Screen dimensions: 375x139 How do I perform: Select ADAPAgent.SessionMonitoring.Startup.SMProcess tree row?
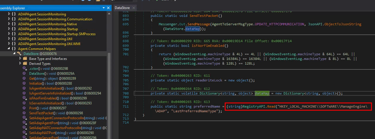click(x=57, y=34)
